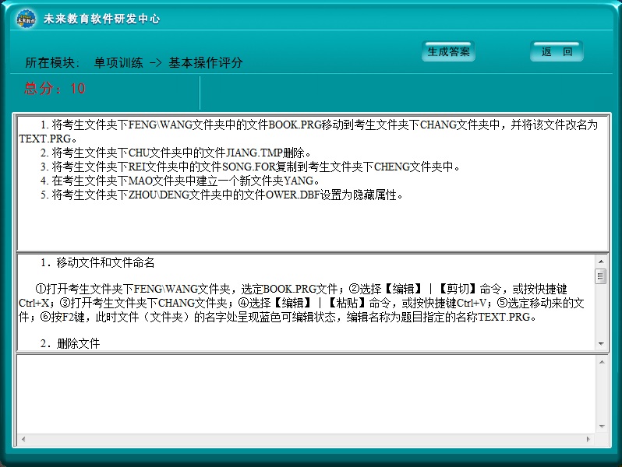Click the 基本操作评分 module text

click(206, 62)
